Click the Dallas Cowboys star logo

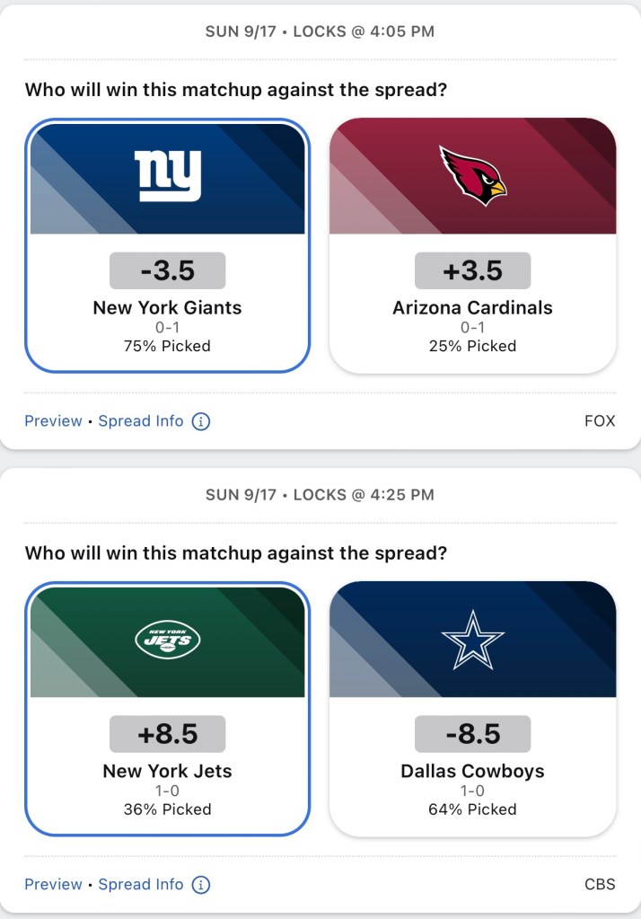[x=472, y=639]
